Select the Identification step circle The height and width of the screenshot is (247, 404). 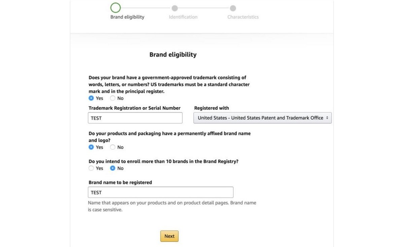click(174, 8)
